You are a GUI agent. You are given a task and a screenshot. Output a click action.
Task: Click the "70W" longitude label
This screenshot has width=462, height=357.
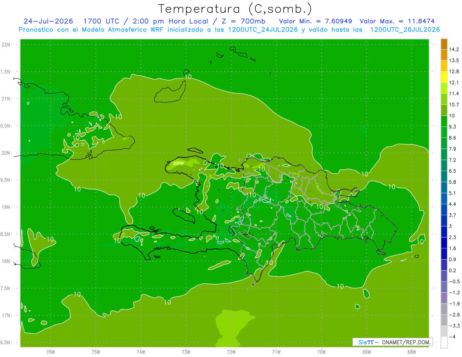click(x=321, y=352)
